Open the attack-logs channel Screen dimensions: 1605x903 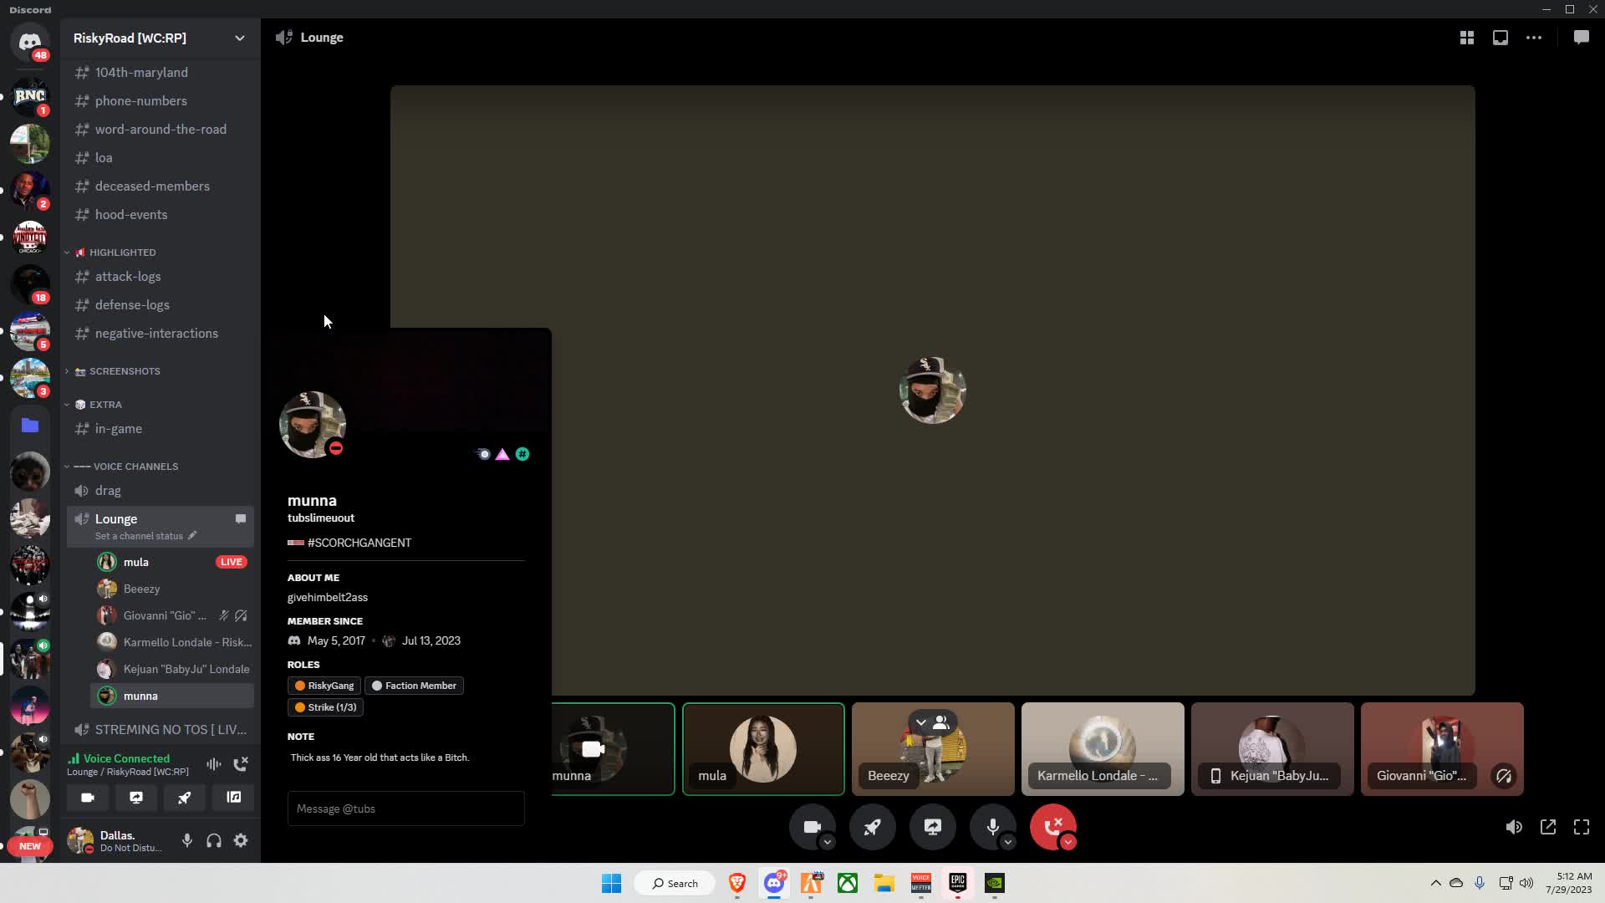(128, 277)
